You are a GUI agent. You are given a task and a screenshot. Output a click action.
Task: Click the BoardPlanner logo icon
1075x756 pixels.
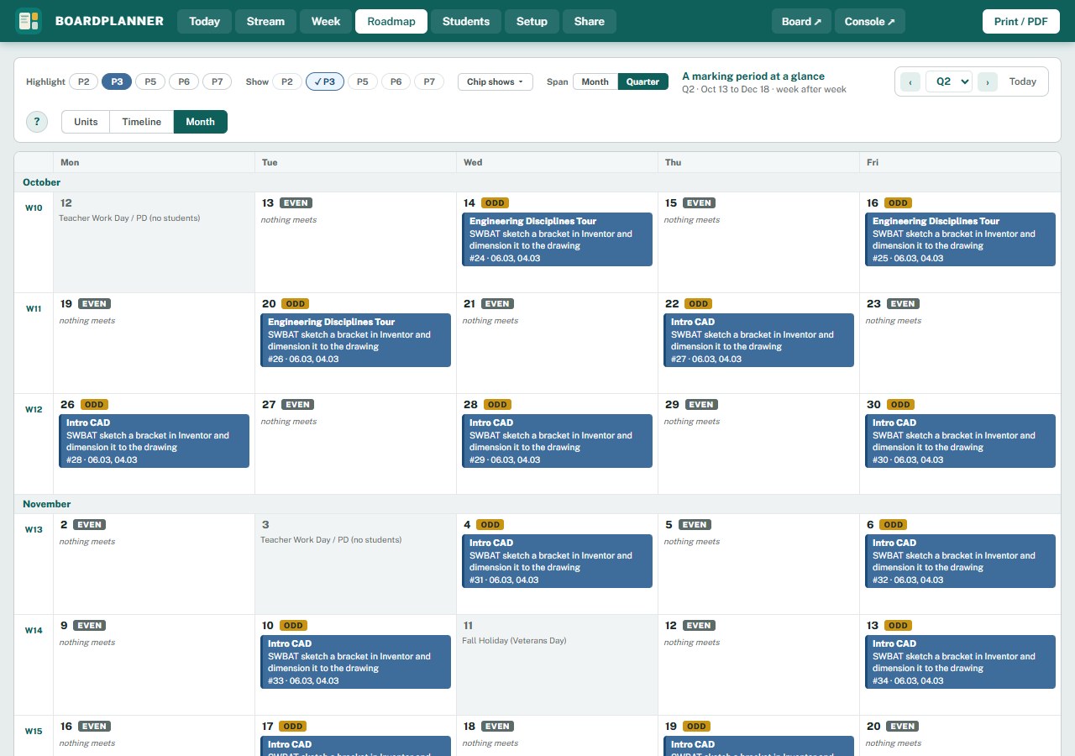[28, 21]
